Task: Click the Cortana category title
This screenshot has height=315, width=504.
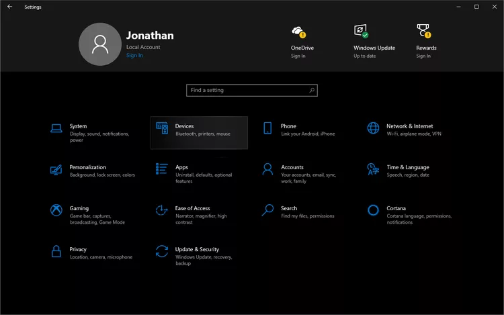Action: click(x=396, y=208)
